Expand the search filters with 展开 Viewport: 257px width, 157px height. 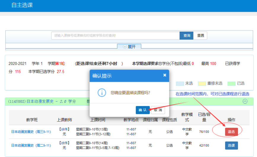click(x=129, y=47)
